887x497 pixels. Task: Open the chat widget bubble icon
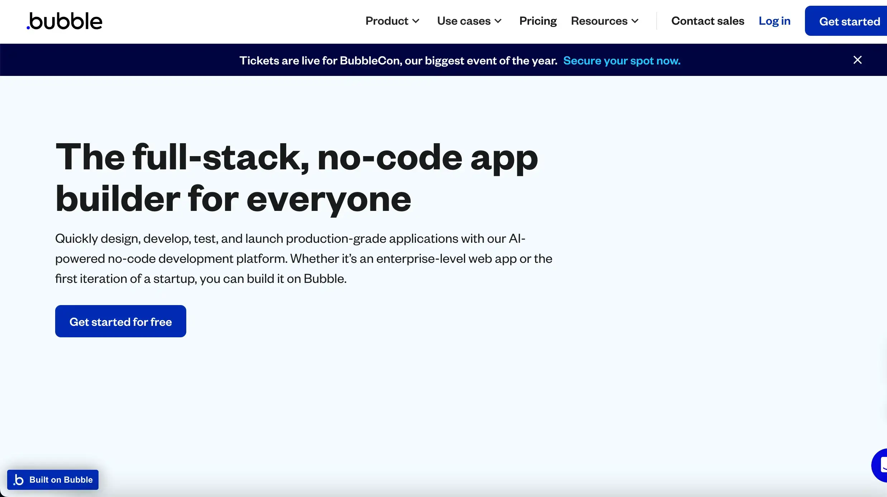pos(880,465)
